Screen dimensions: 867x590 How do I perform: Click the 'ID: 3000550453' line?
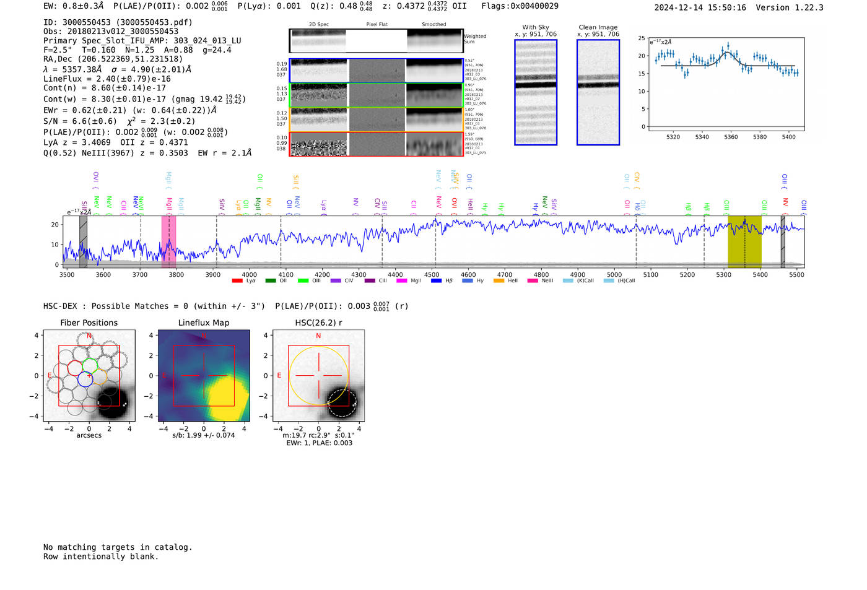tap(118, 22)
